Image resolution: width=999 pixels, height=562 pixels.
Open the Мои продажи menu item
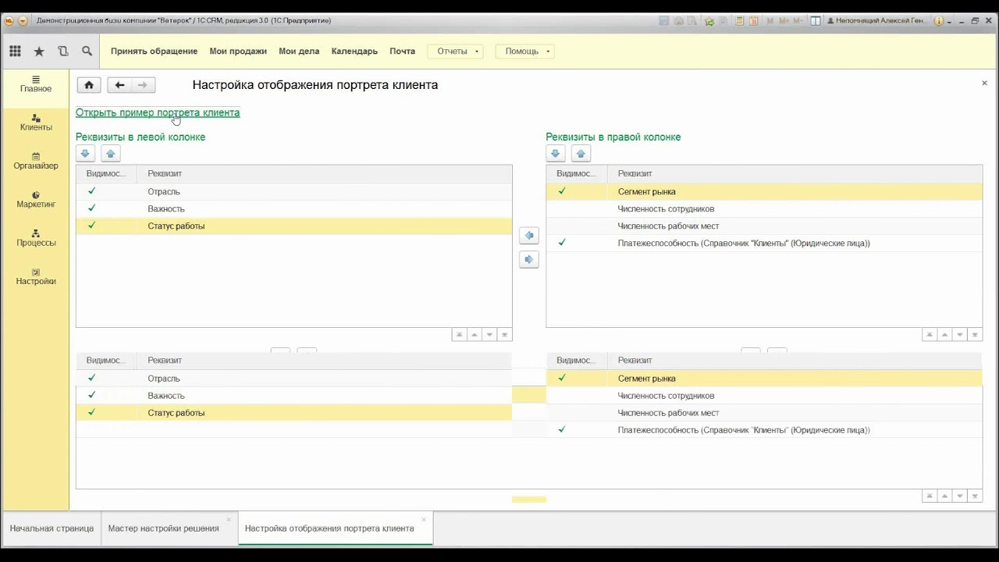point(238,52)
